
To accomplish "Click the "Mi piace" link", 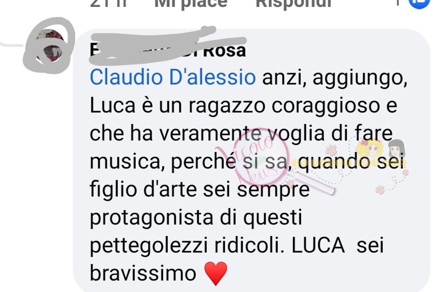I will pos(191,3).
